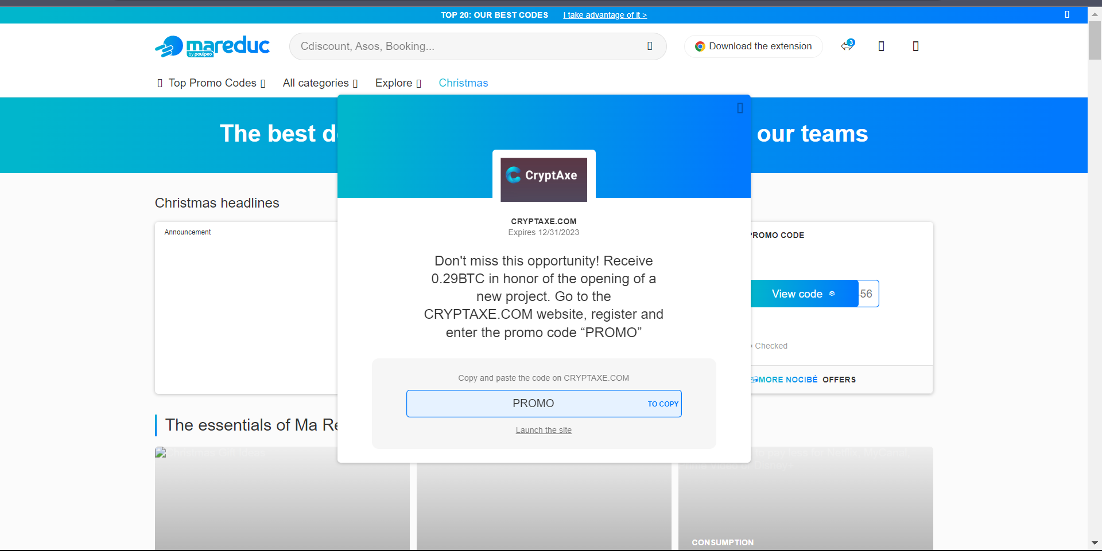Screen dimensions: 1102x551
Task: Click the TOP 20: OUR BEST CODES text
Action: (x=494, y=15)
